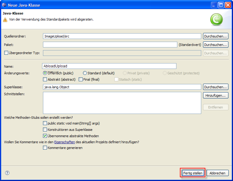This screenshot has height=181, width=233.
Task: Click Hinzufügen to add an interface
Action: (215, 95)
